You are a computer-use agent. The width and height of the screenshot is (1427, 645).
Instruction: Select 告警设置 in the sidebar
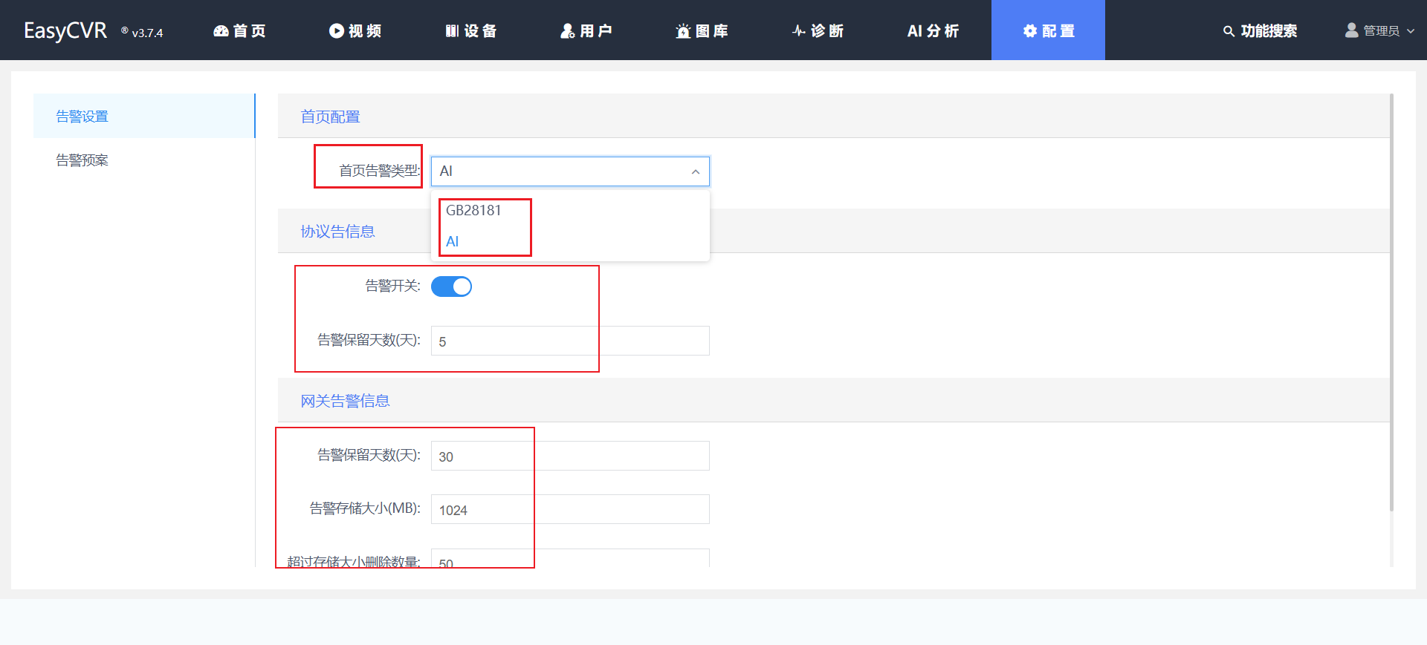[82, 117]
